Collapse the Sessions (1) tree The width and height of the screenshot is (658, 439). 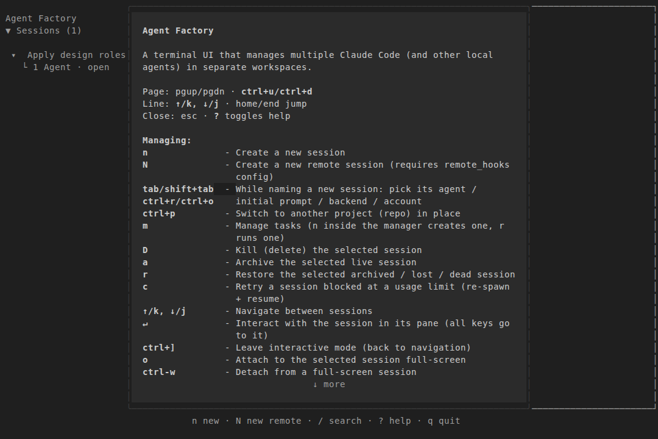point(8,30)
